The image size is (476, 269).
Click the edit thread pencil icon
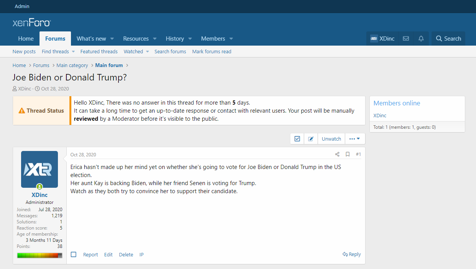311,139
